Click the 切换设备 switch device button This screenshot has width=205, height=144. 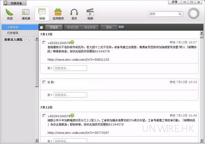[13, 3]
